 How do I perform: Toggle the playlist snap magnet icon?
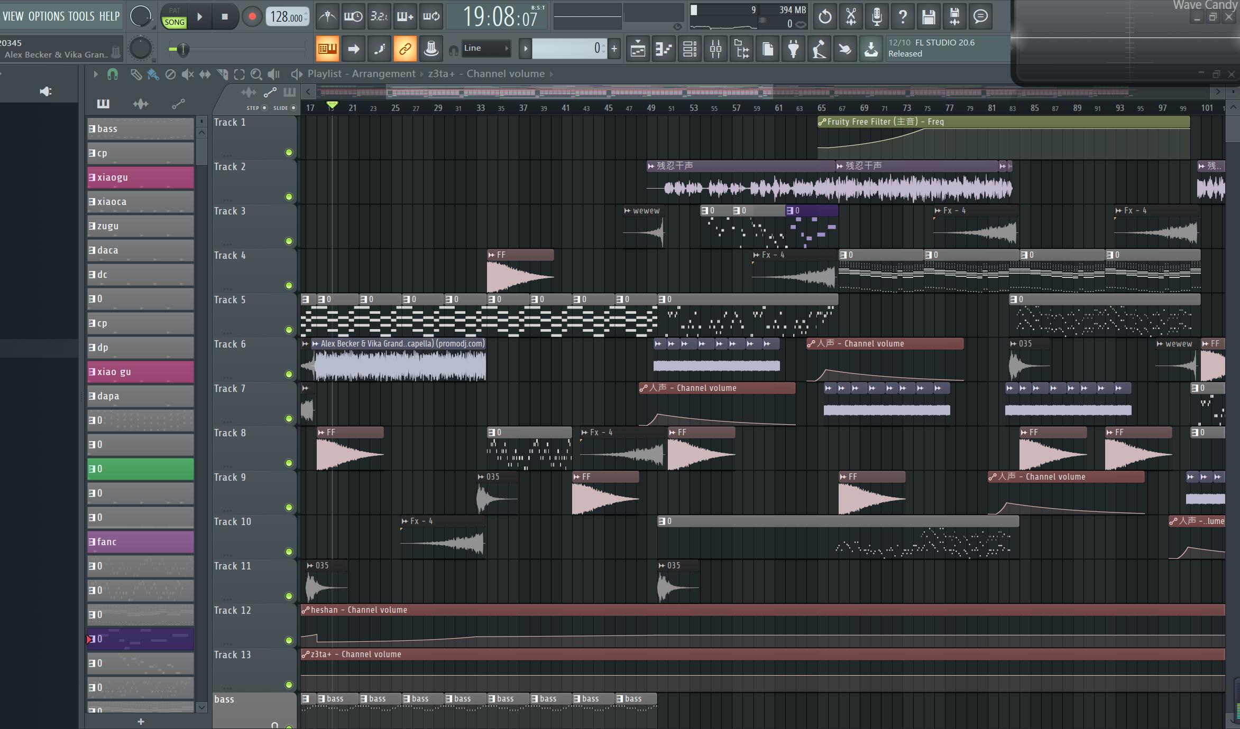point(112,74)
